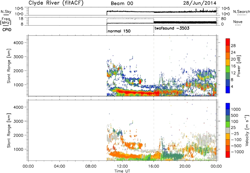Click the dotted line sample under "N.Search"

[x=242, y=15]
